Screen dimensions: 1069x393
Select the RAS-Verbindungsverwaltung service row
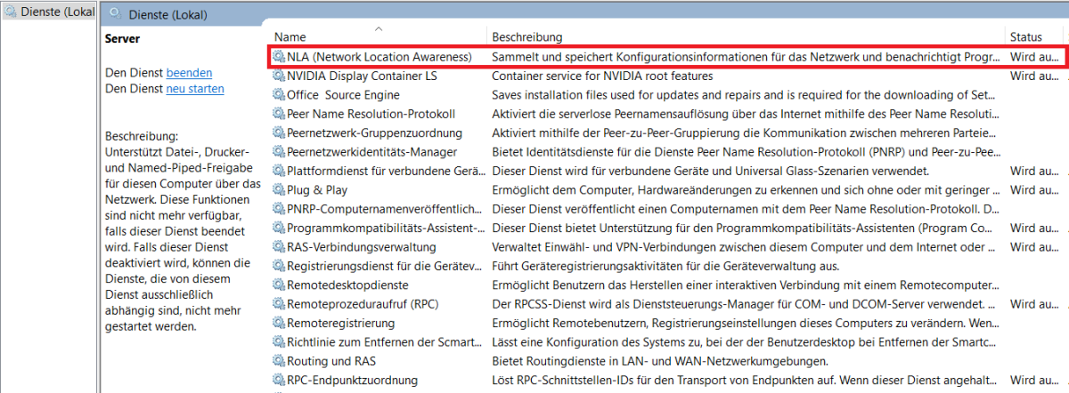point(361,247)
